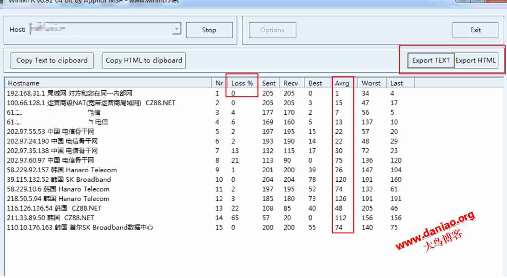
Task: Click recv value 115 in hop 7
Action: pos(289,151)
